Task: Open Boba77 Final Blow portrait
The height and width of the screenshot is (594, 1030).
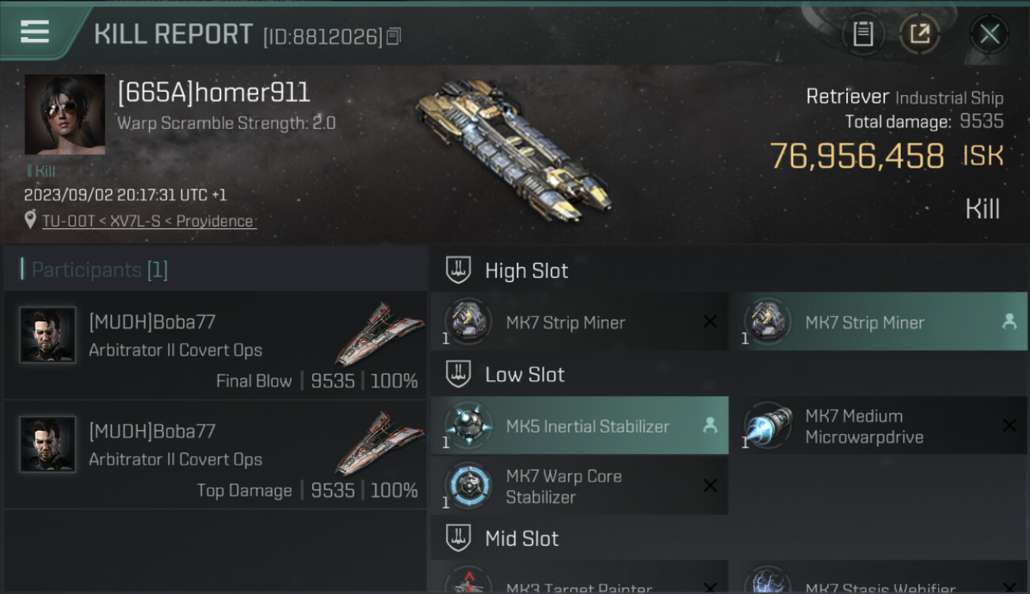Action: click(48, 335)
